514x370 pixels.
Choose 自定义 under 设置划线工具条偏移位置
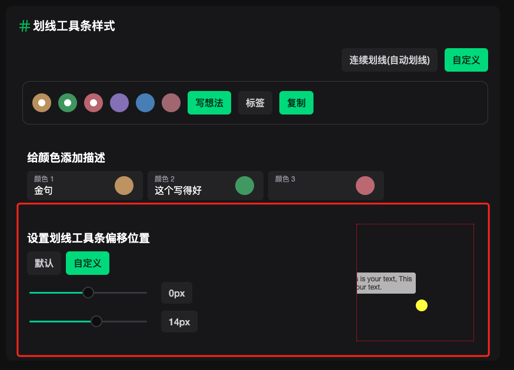pos(88,263)
